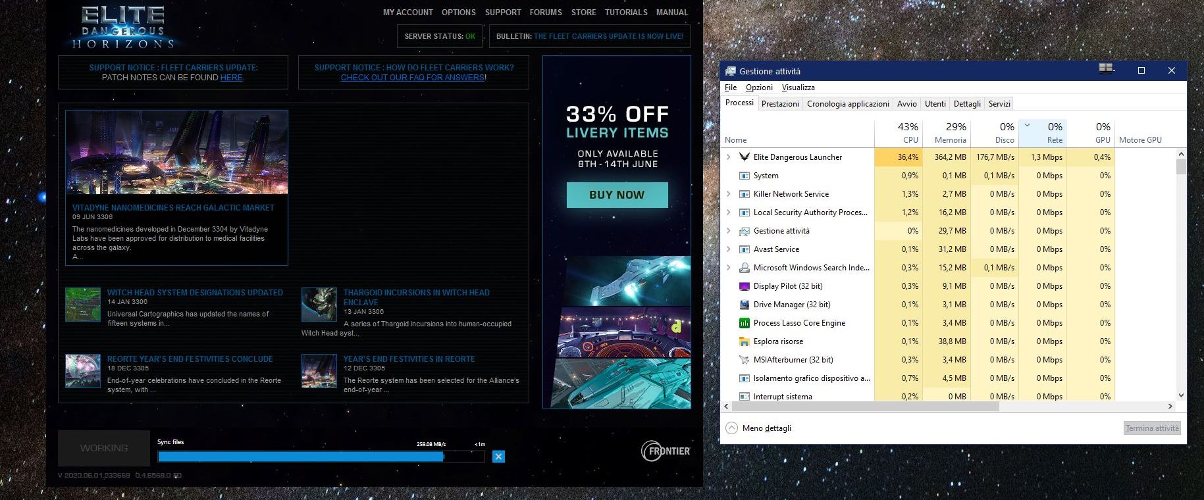Click the BUY NOW button
This screenshot has height=500, width=1204.
tap(617, 195)
